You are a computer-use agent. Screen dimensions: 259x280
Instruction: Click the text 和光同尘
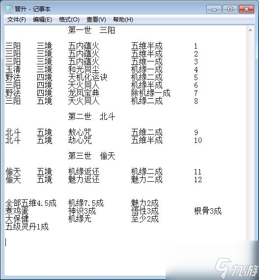pyautogui.click(x=84, y=69)
